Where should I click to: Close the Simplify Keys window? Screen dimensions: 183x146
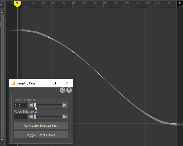coord(67,83)
